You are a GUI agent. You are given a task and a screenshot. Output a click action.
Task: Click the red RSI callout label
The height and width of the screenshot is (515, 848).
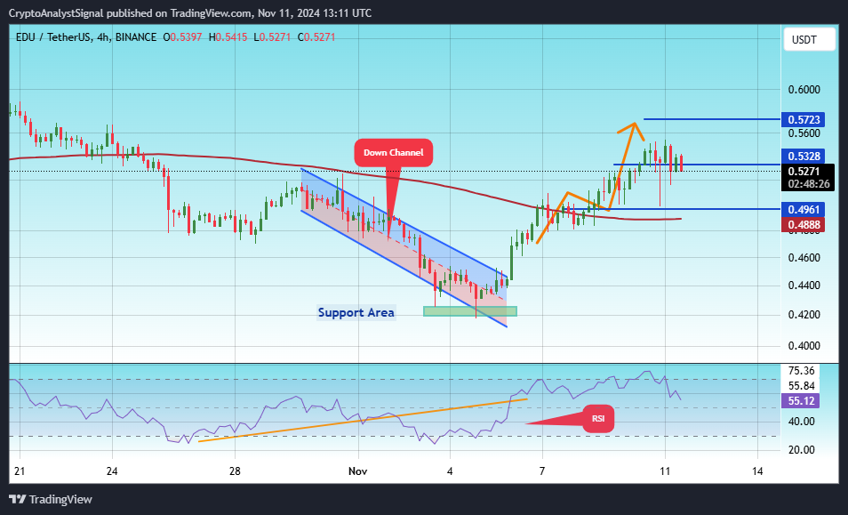[x=598, y=418]
